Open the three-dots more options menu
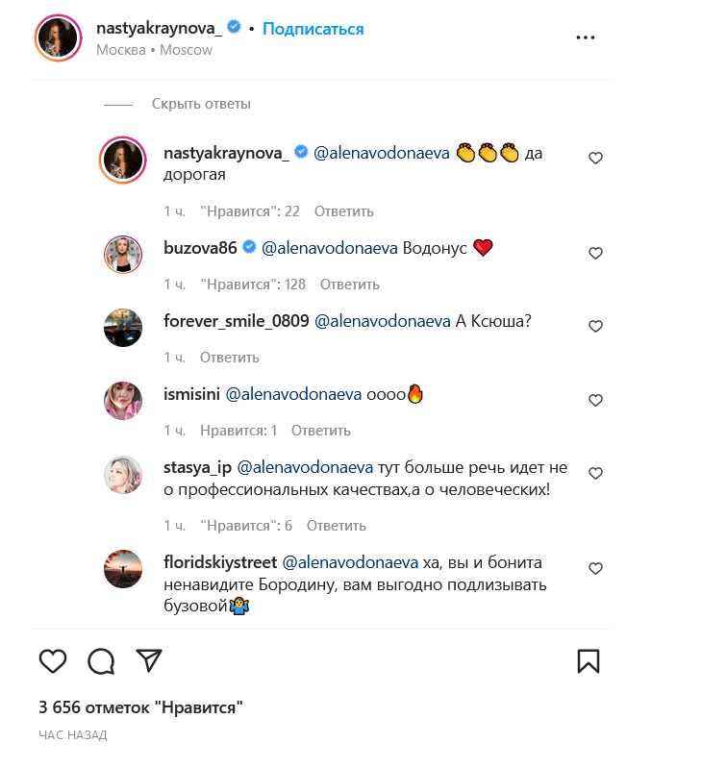Screen dimensions: 702x768 pyautogui.click(x=586, y=37)
